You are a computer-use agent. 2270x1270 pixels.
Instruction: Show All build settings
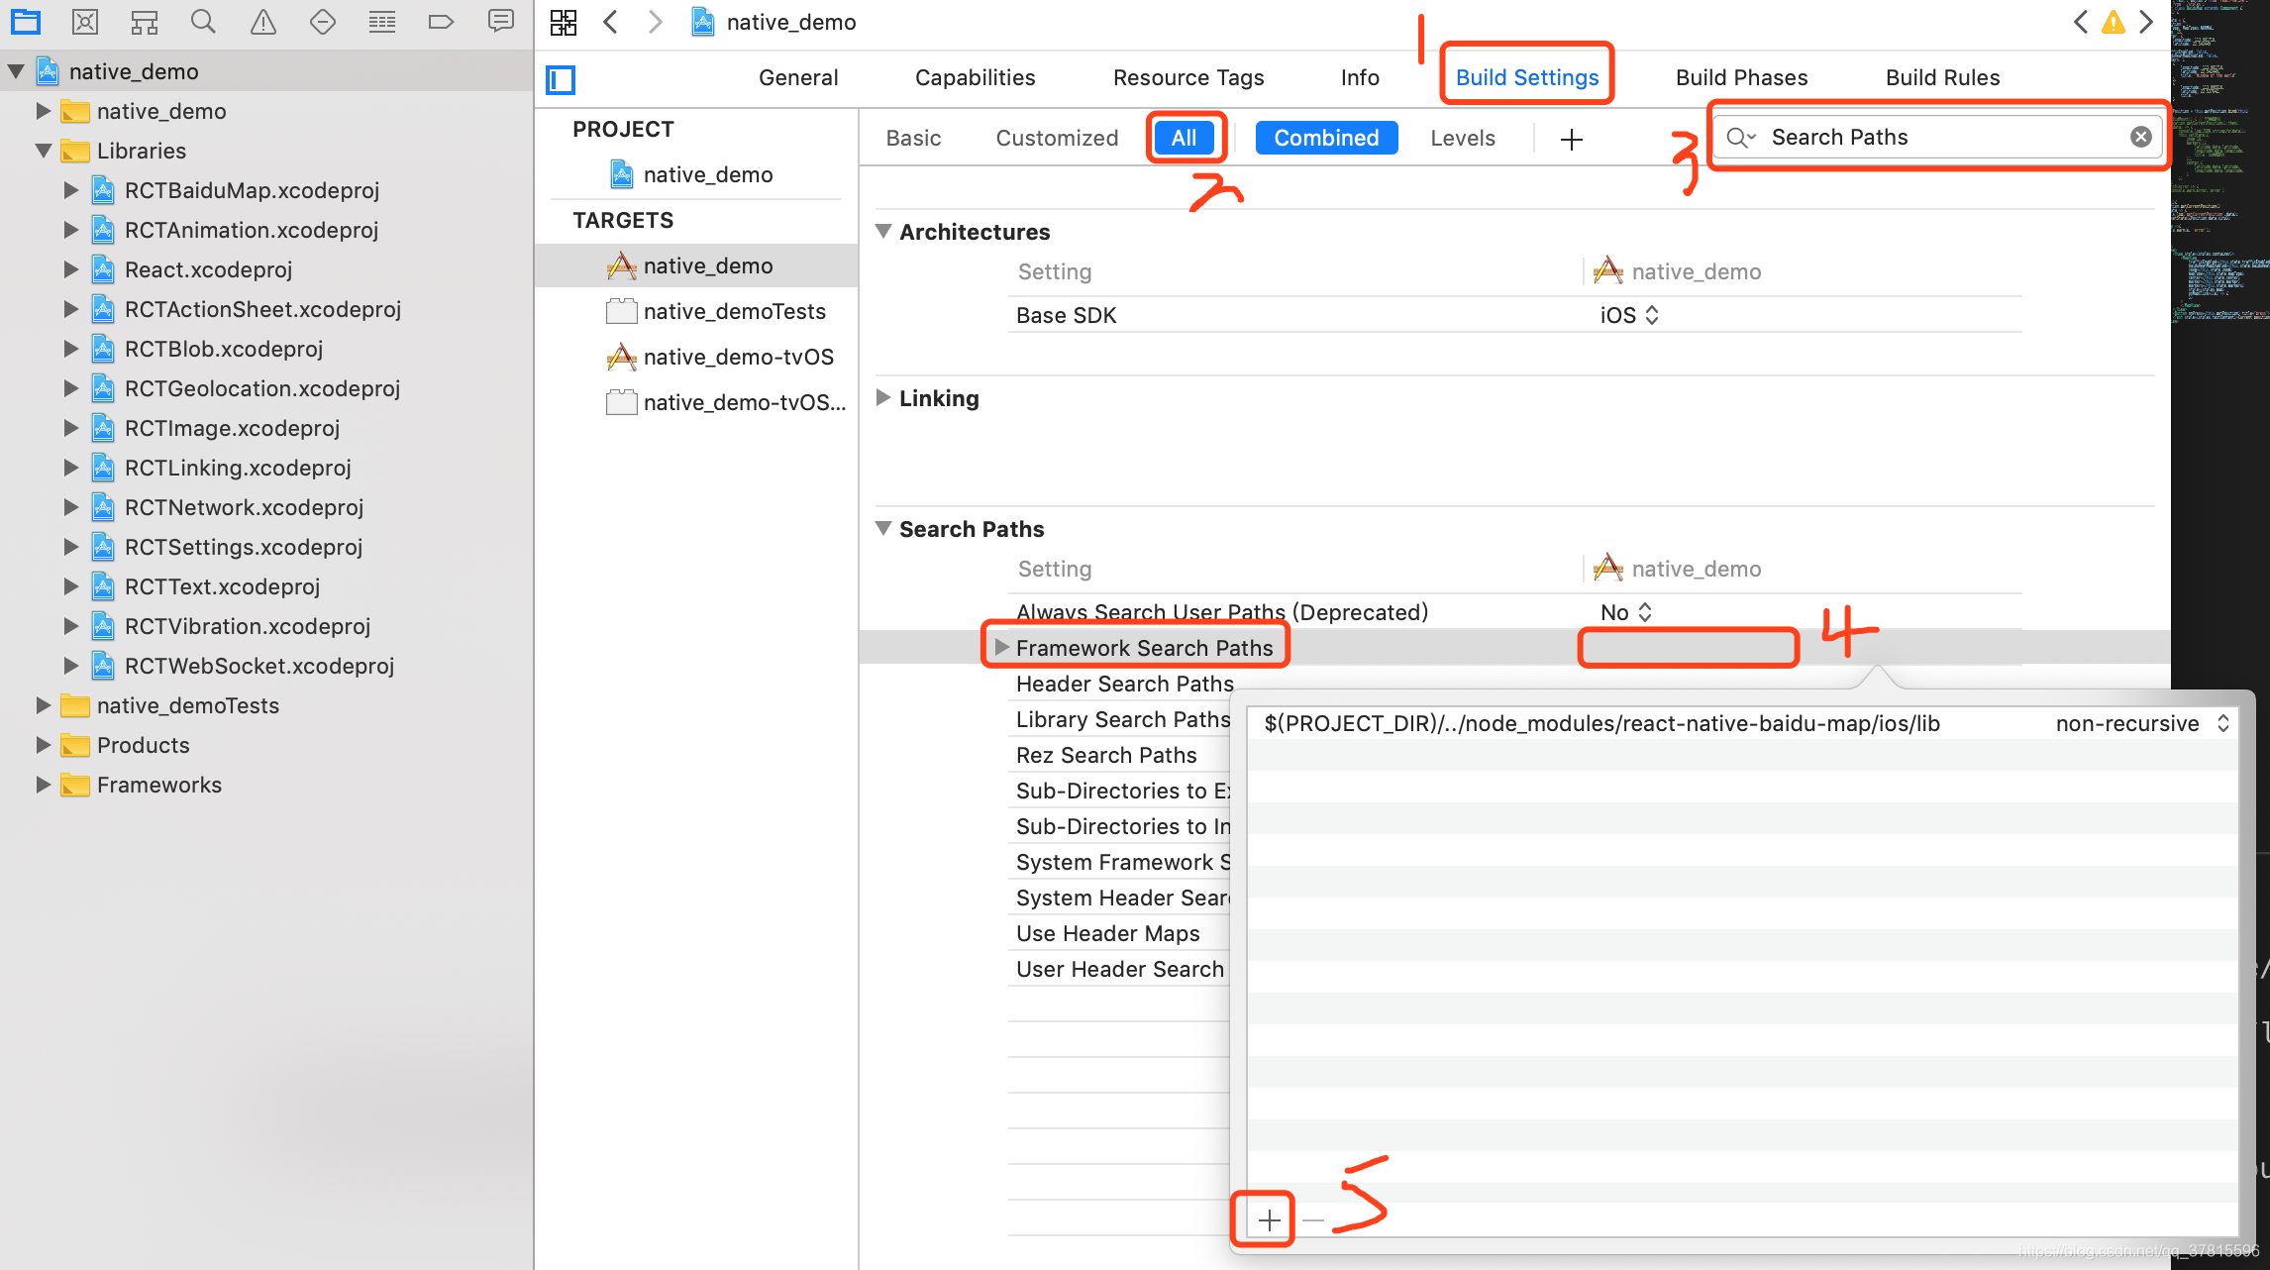[1185, 138]
